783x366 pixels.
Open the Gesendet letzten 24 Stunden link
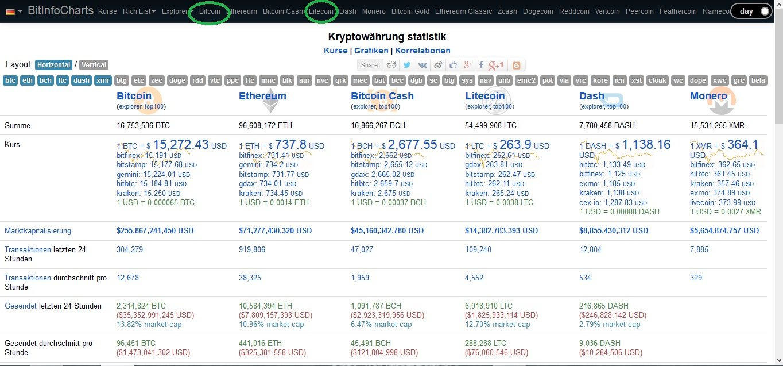[x=20, y=306]
